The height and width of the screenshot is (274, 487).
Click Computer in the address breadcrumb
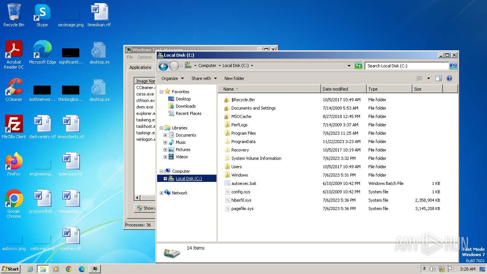point(207,65)
